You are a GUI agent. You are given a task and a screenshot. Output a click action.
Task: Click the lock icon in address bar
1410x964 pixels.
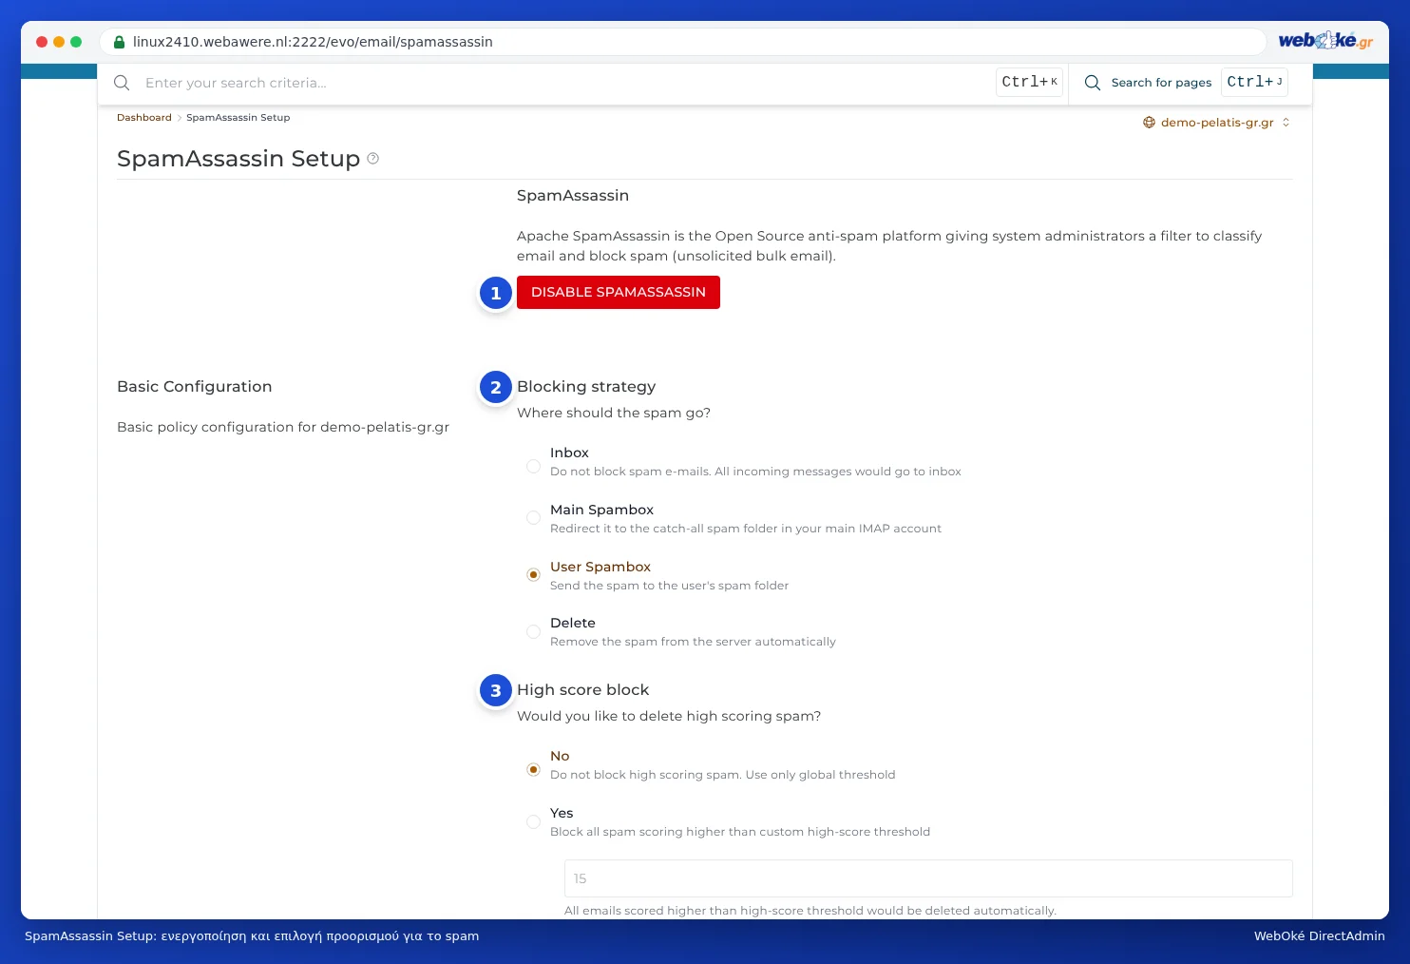pos(119,42)
